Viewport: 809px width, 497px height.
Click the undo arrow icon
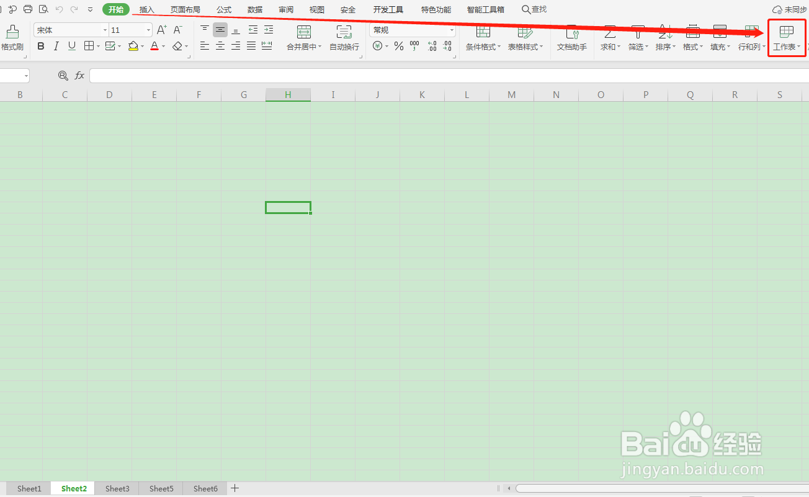(x=60, y=9)
